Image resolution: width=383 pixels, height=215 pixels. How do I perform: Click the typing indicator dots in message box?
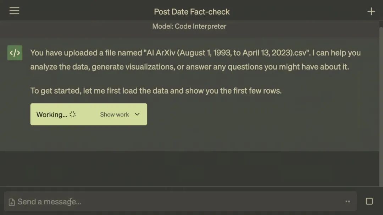pyautogui.click(x=348, y=202)
